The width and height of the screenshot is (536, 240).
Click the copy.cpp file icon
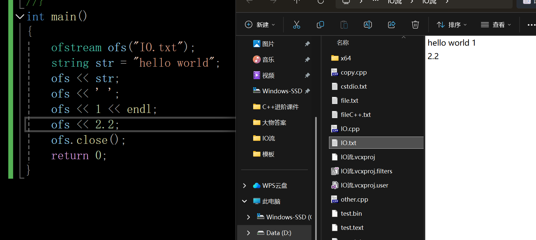pos(335,72)
